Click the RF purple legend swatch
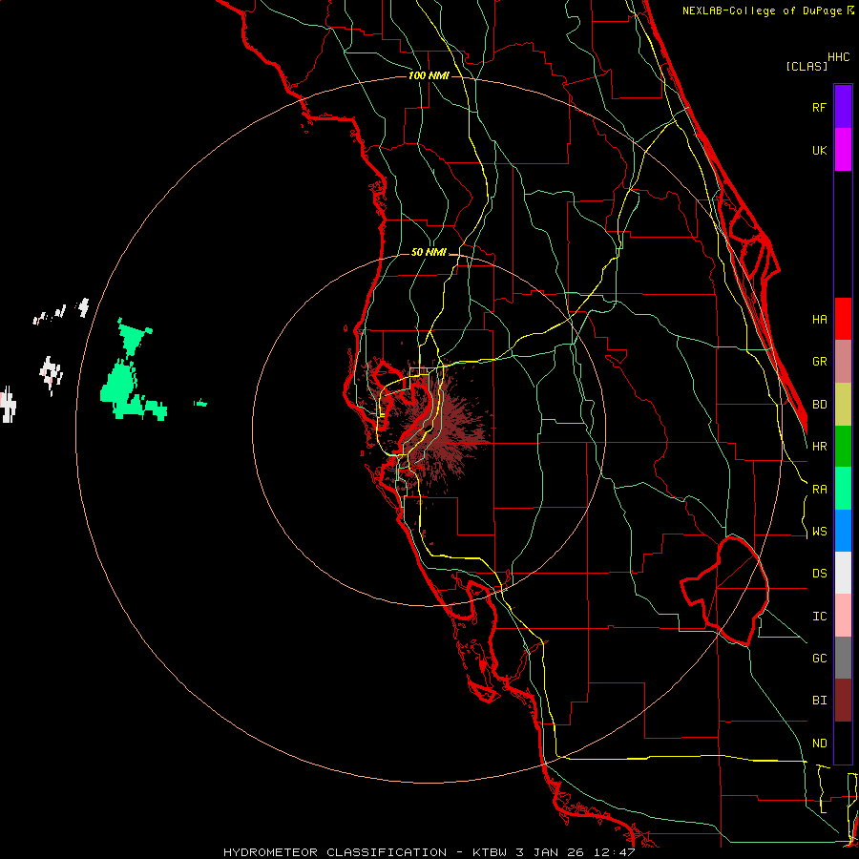 (843, 107)
